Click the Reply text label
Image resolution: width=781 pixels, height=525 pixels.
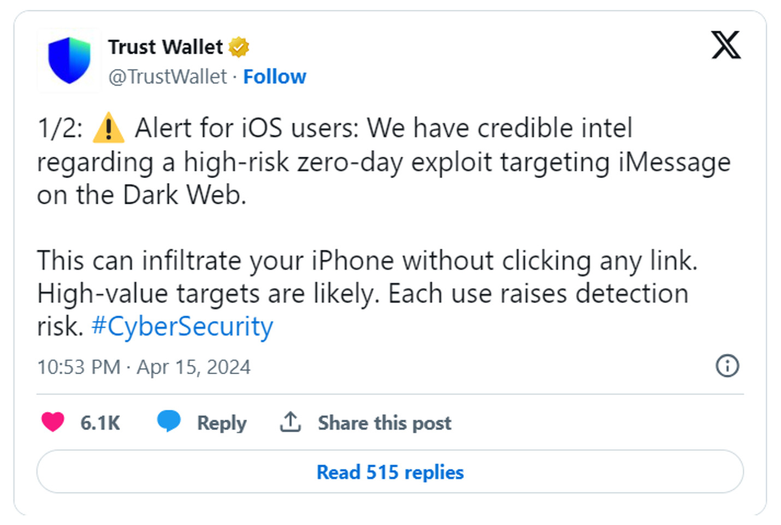(222, 423)
